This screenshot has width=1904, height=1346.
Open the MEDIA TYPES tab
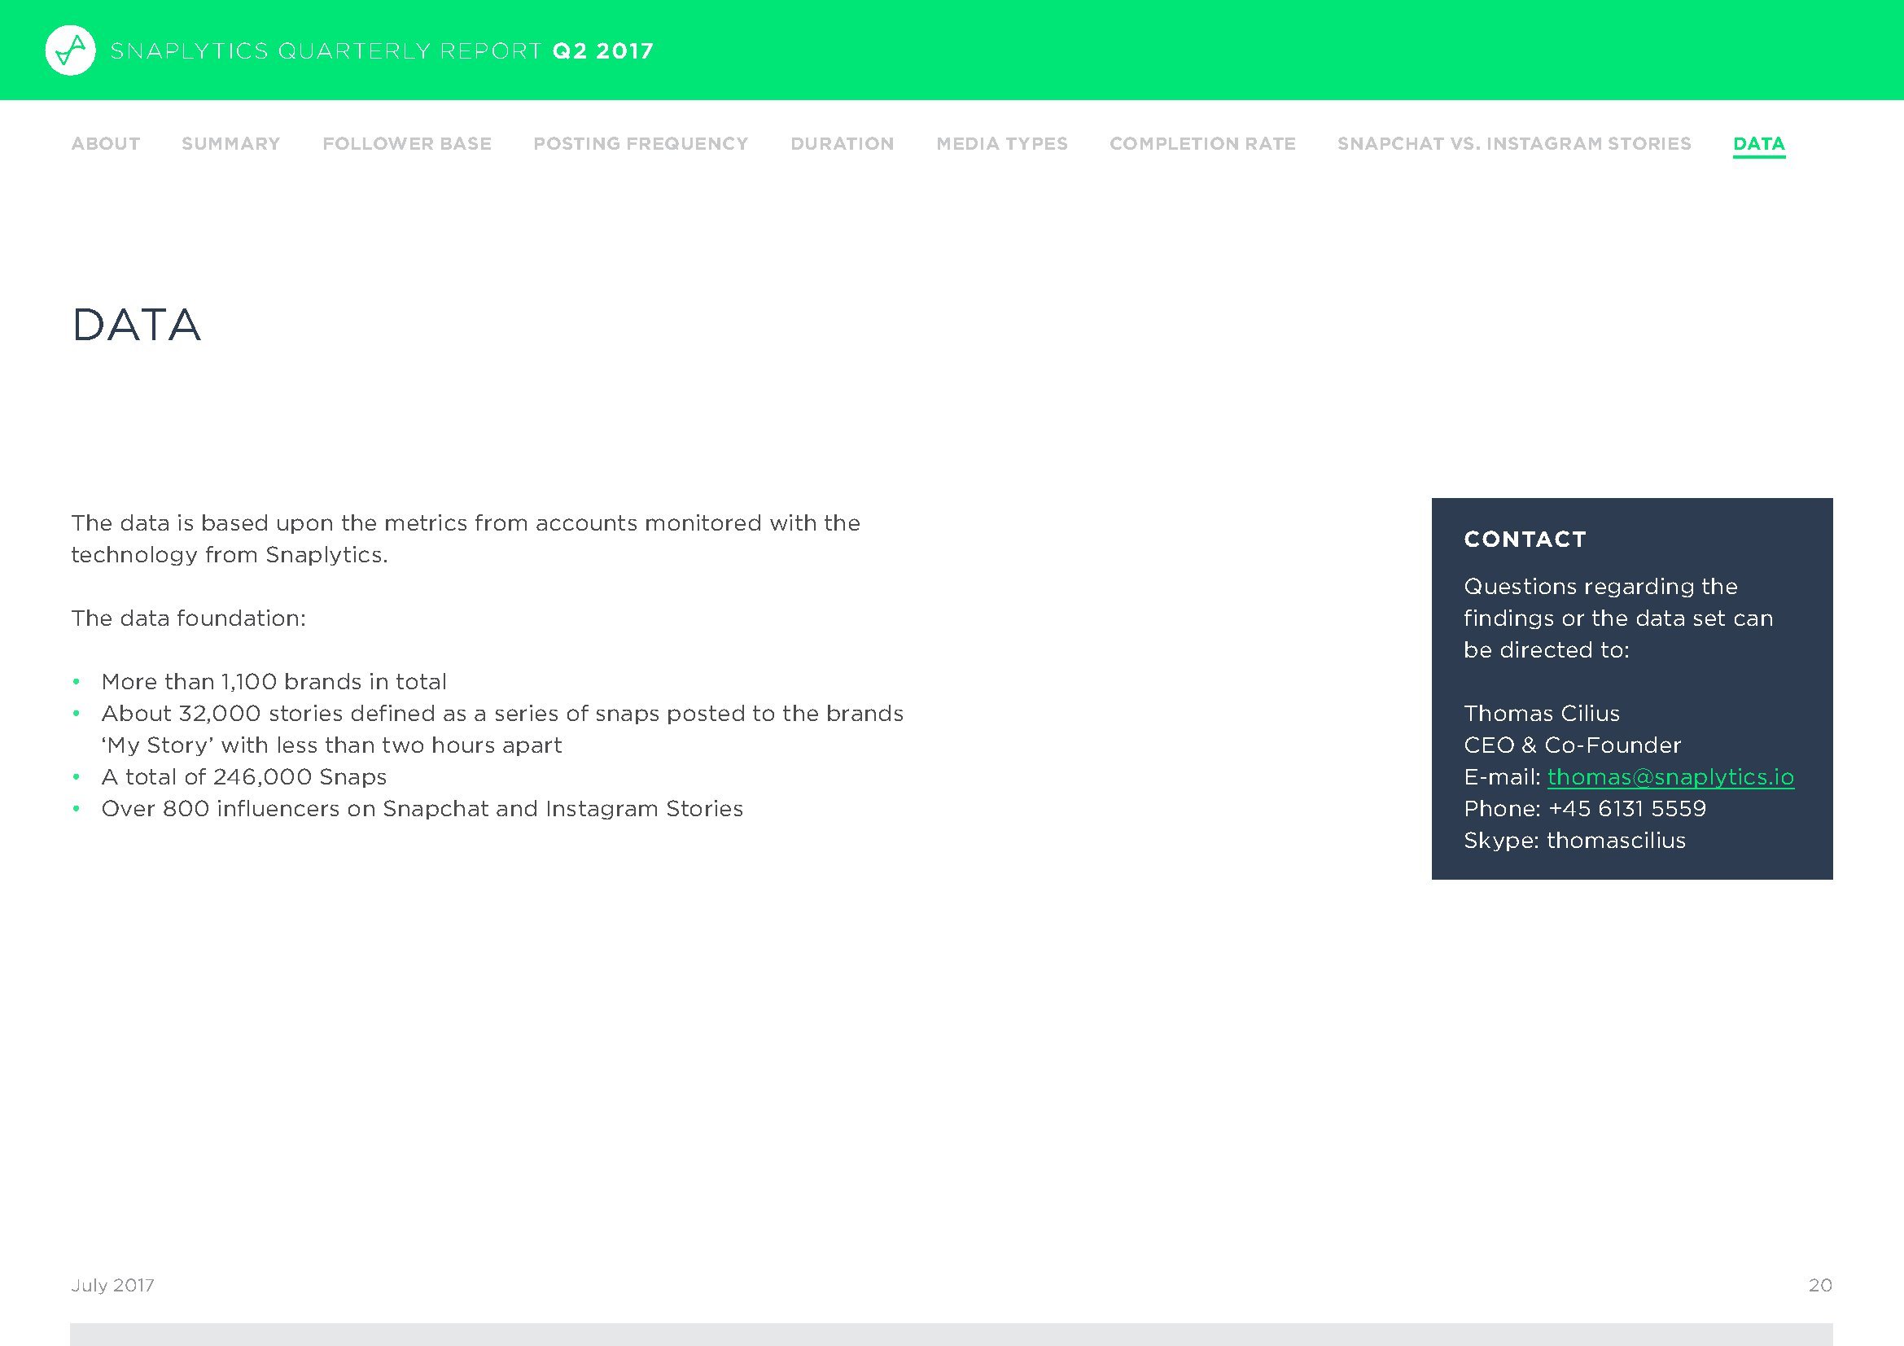coord(1002,143)
